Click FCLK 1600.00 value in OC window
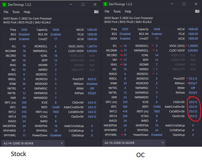The height and width of the screenshot is (160, 202). click(193, 34)
